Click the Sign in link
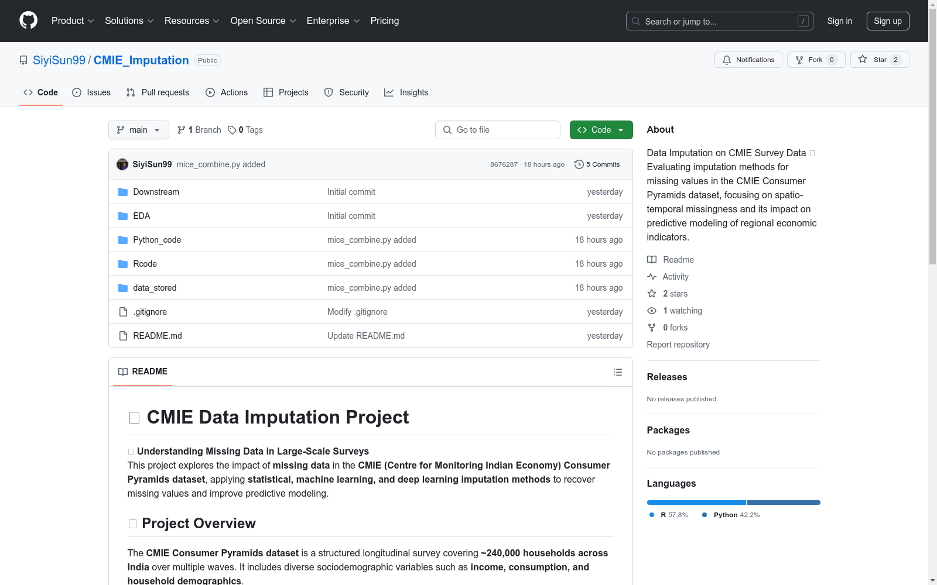The image size is (937, 585). tap(840, 21)
